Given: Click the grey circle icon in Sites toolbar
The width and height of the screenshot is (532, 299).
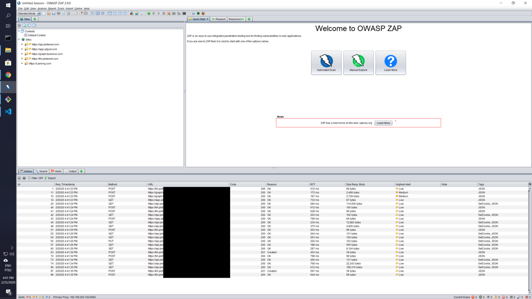Looking at the screenshot, I should [19, 25].
